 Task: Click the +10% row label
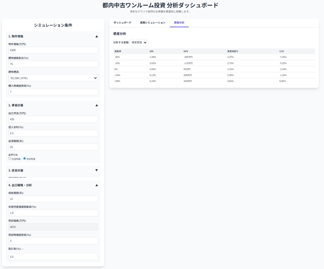click(x=117, y=75)
